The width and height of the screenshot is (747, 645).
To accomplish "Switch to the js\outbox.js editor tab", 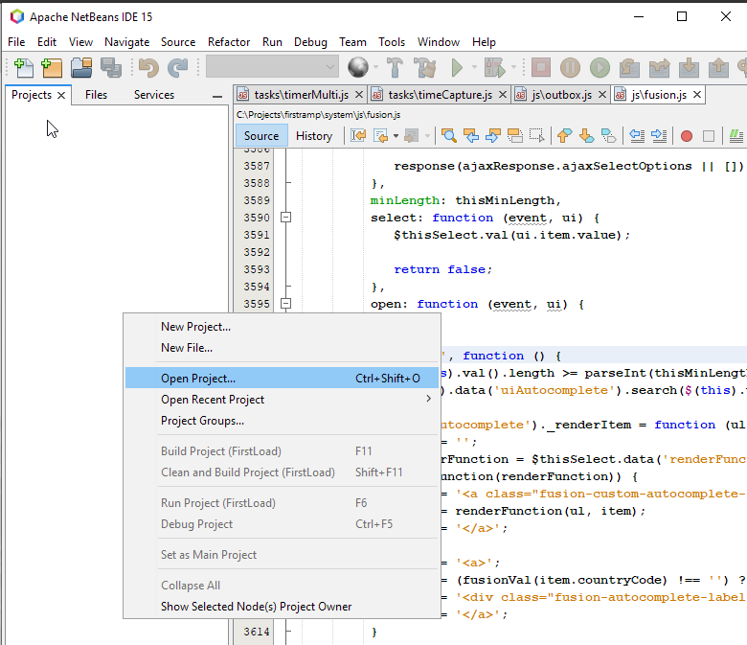I will (x=561, y=95).
